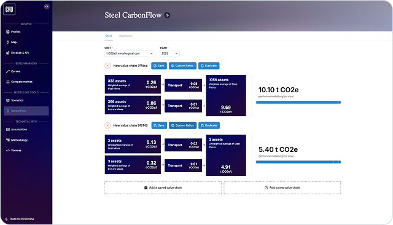Switch to the Aluminium tab
393x225 pixels.
click(125, 36)
